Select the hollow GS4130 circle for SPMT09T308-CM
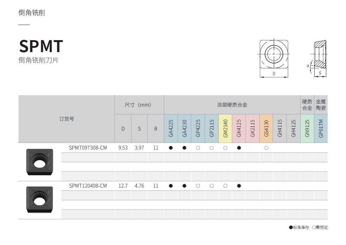Viewport: 346px width, 245px height. click(266, 148)
